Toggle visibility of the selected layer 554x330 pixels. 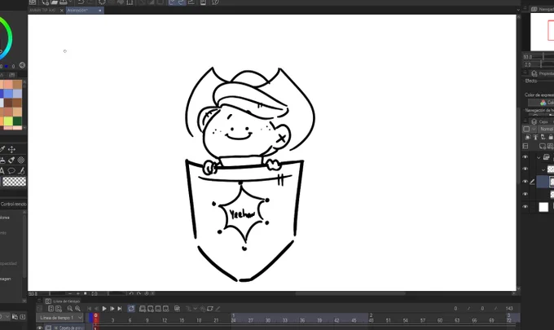click(x=525, y=182)
